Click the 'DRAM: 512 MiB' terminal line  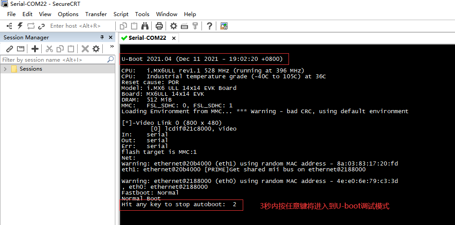click(147, 99)
